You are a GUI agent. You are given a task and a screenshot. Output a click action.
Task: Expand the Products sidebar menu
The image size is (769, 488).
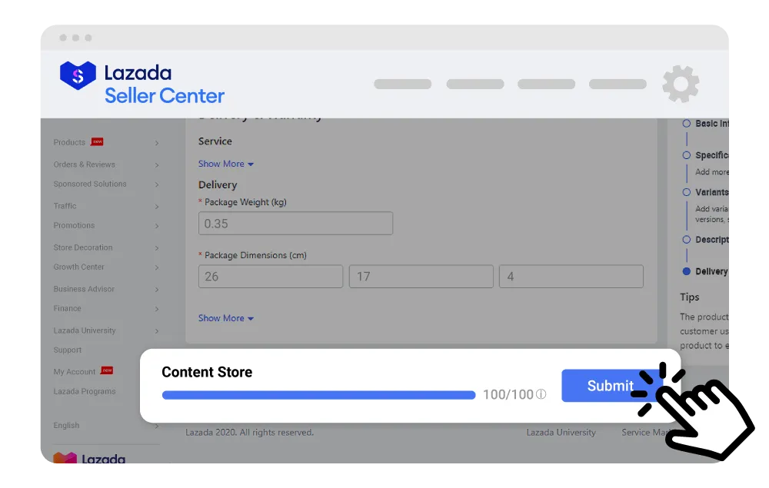[105, 142]
